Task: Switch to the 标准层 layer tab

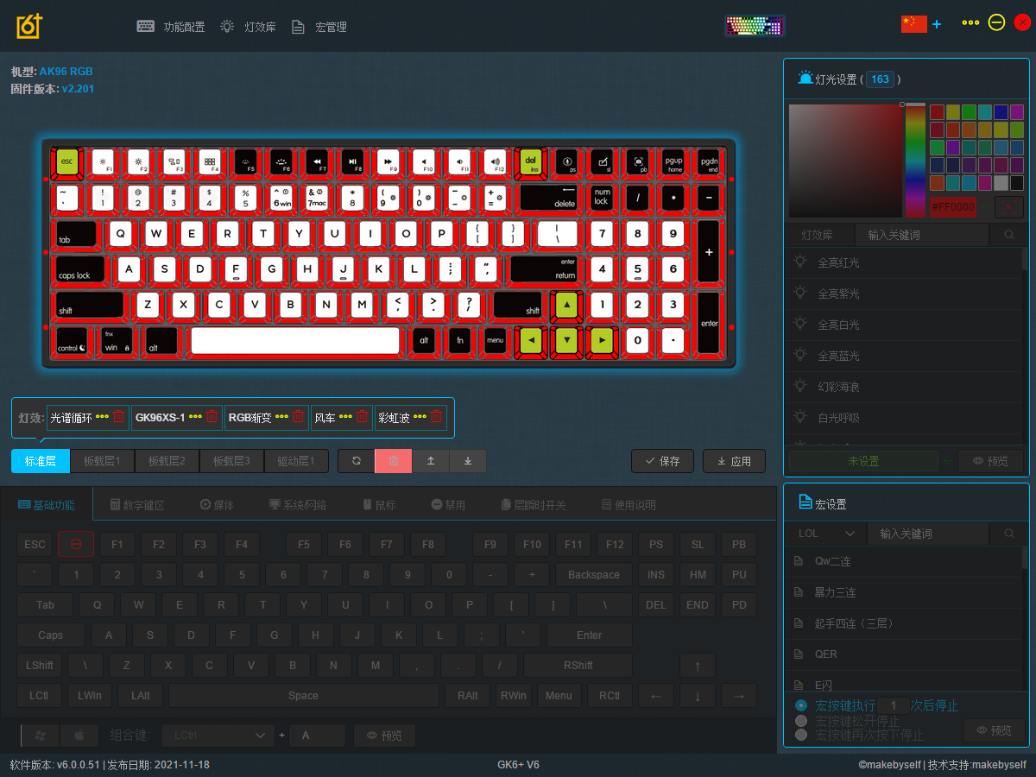Action: pos(41,461)
